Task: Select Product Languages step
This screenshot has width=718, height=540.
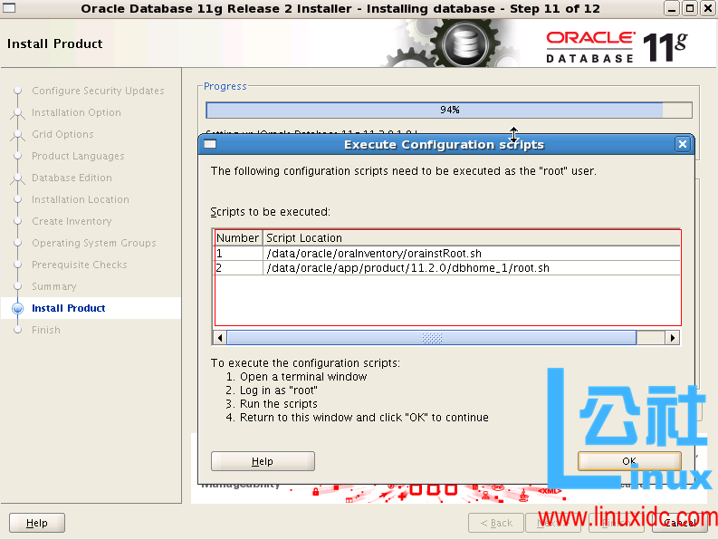Action: tap(78, 156)
